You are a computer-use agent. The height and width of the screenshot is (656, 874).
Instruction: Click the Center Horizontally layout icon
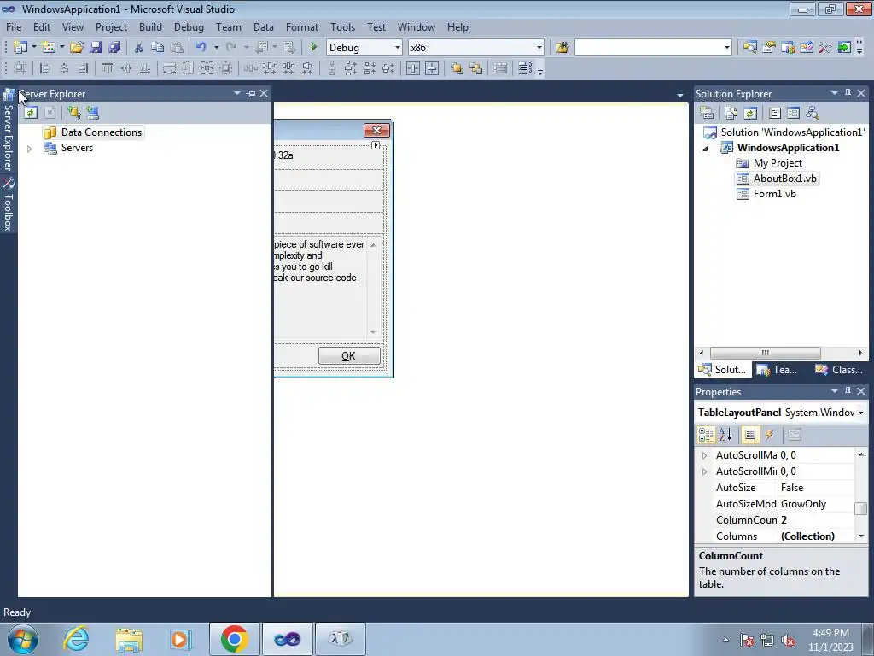413,68
